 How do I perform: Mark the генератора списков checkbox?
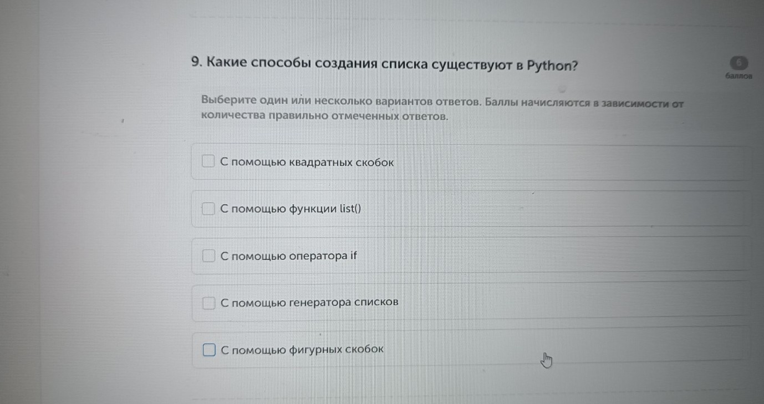pos(208,303)
